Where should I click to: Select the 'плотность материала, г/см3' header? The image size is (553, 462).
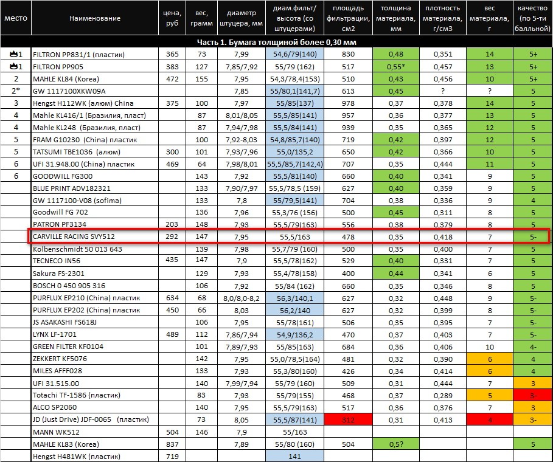(443, 18)
